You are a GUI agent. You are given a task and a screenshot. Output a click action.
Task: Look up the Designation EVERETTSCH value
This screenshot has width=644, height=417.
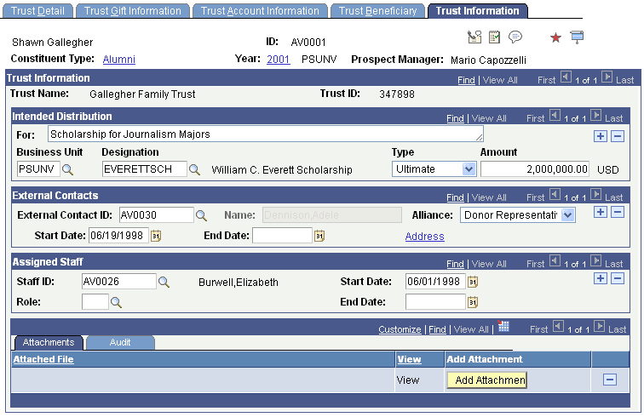194,169
